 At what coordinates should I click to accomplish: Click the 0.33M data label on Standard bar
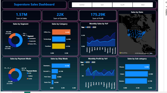[67, 66]
